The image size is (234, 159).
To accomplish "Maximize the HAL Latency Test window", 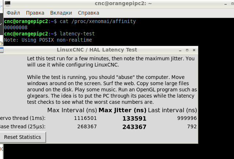I will (x=187, y=50).
